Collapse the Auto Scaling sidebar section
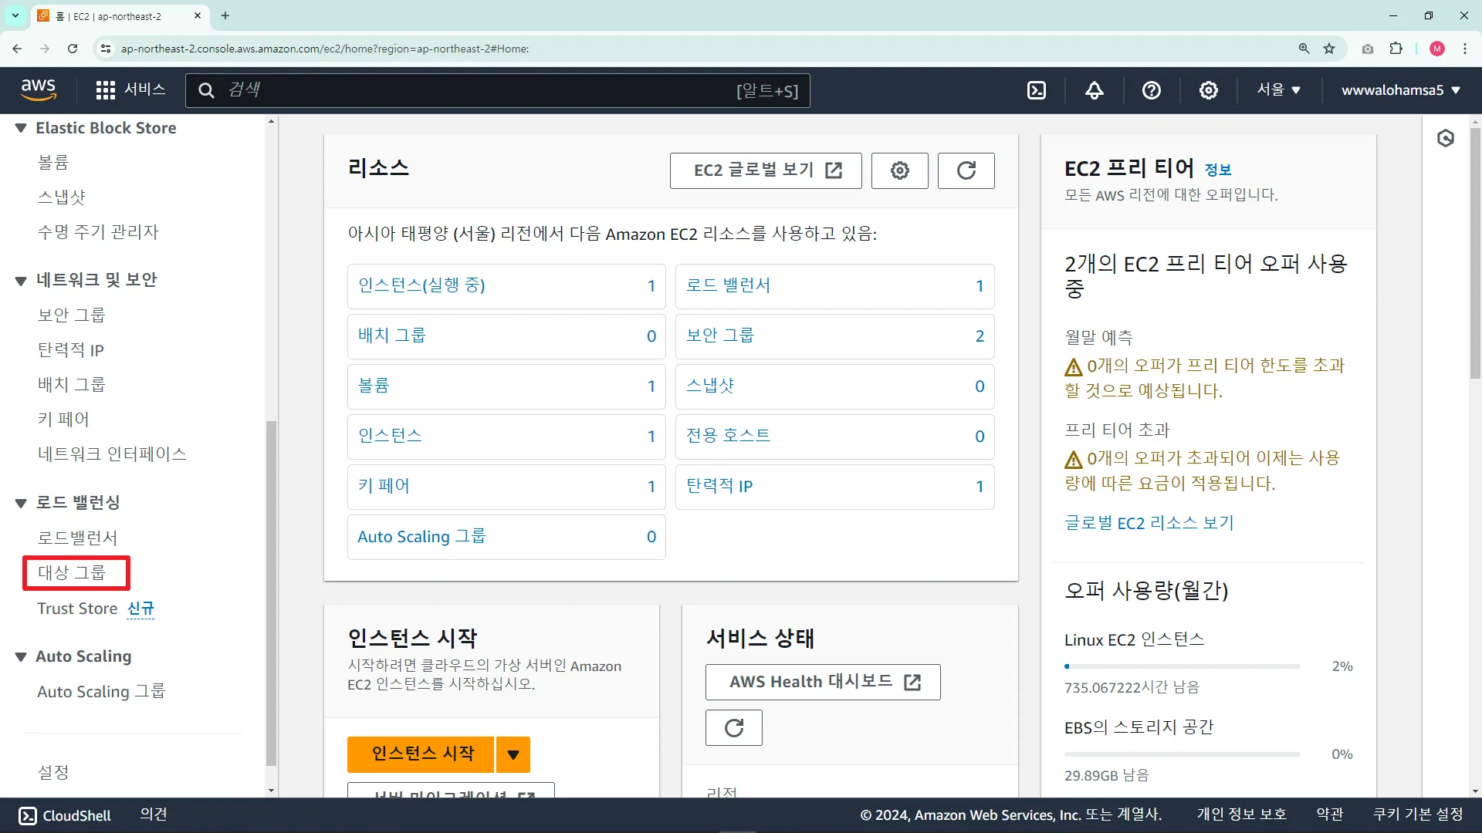The width and height of the screenshot is (1482, 833). (21, 656)
